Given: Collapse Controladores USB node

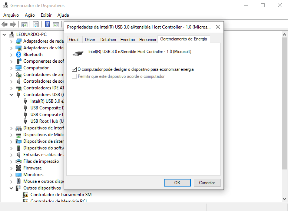Looking at the screenshot, I should pyautogui.click(x=11, y=95).
